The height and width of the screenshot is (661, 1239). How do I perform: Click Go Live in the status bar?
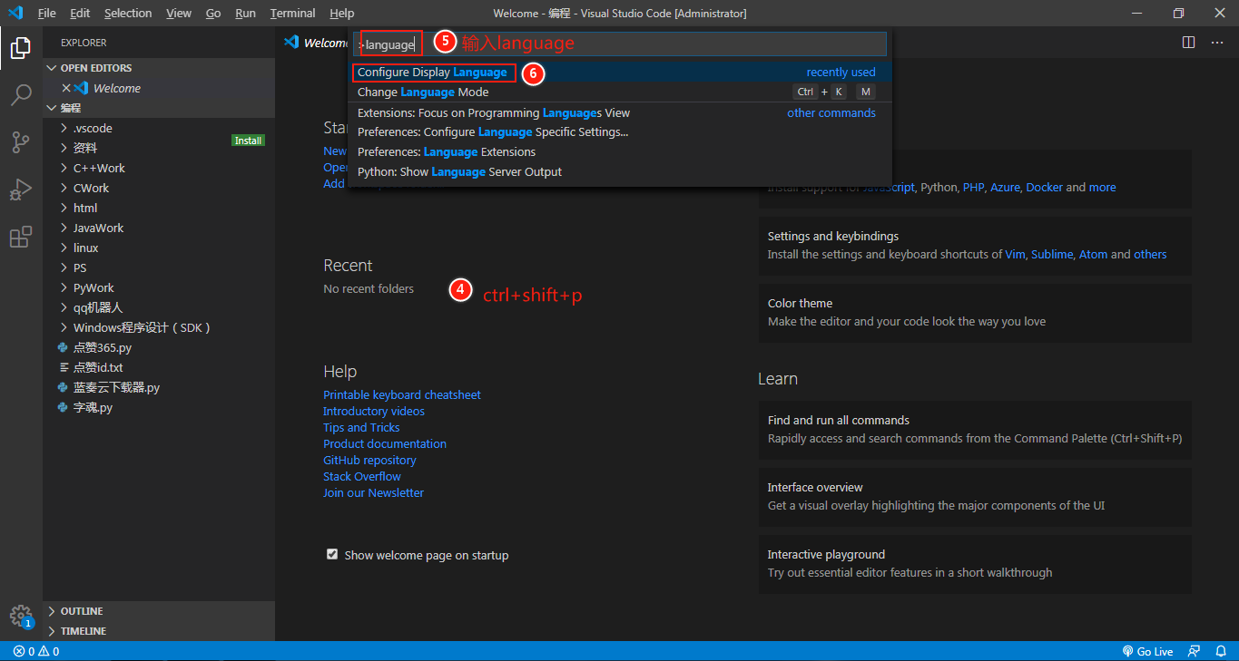[1147, 651]
